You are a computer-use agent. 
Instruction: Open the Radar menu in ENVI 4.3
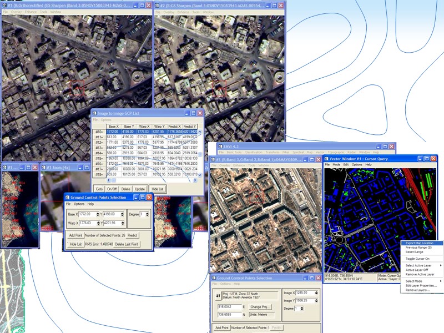351,152
